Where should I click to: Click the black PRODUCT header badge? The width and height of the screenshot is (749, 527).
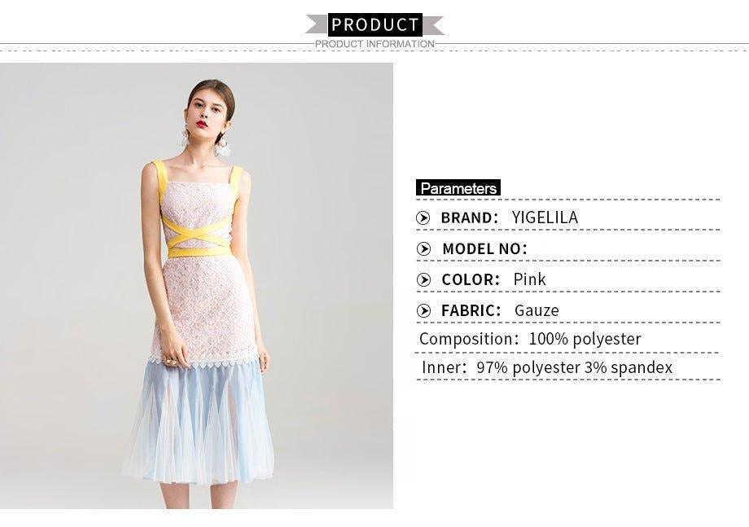(375, 24)
